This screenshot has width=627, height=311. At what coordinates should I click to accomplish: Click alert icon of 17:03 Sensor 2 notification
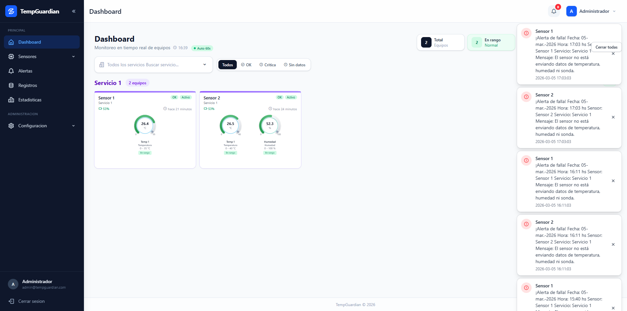pos(526,97)
